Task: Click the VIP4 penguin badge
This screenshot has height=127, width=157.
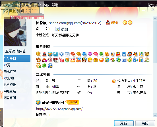Action: tap(112, 22)
